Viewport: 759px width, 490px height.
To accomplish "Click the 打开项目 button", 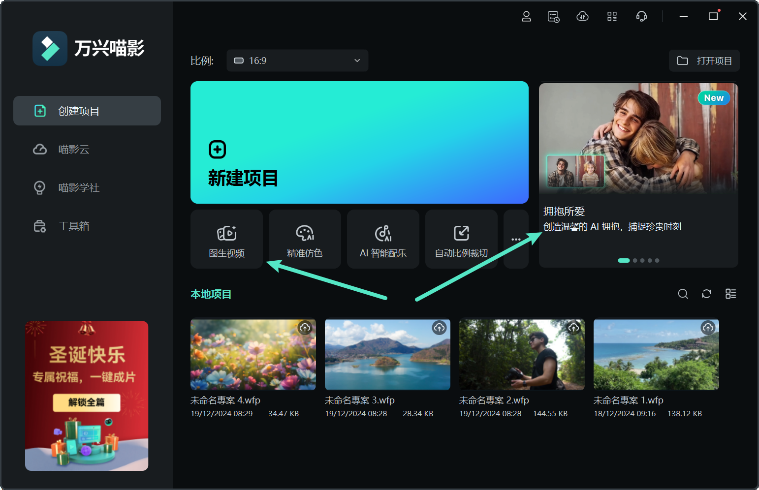I will [x=704, y=61].
